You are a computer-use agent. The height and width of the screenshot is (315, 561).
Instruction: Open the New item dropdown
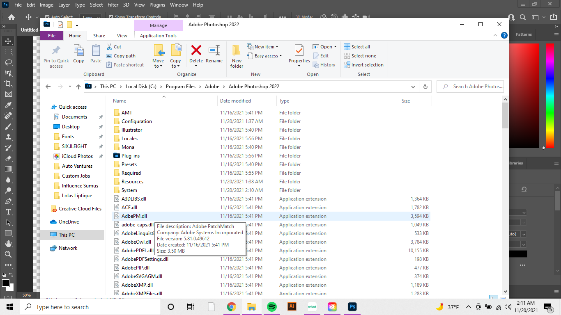pyautogui.click(x=264, y=46)
